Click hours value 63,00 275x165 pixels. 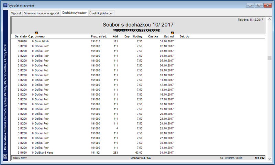click(x=139, y=153)
